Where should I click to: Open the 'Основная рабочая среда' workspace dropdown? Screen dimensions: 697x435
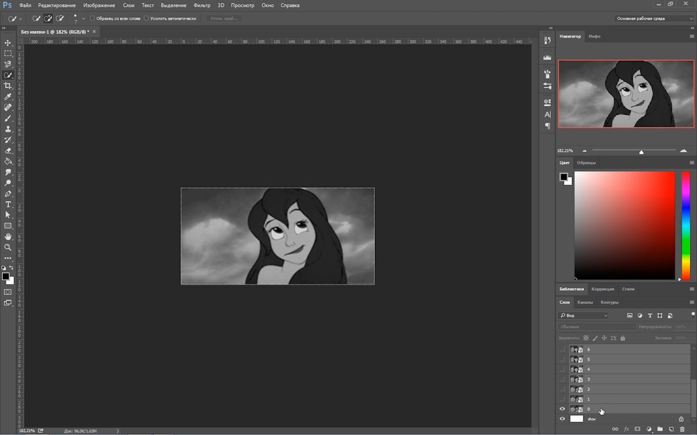tap(654, 18)
